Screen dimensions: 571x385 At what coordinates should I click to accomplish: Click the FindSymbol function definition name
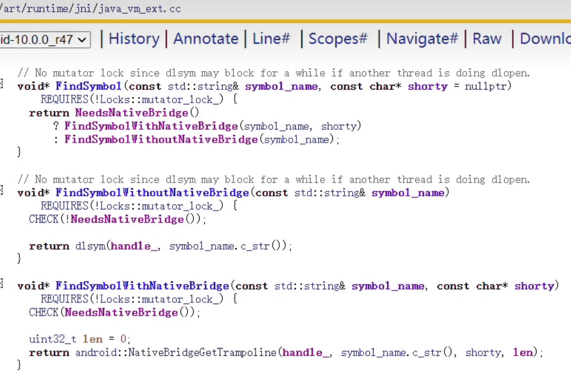tap(88, 86)
